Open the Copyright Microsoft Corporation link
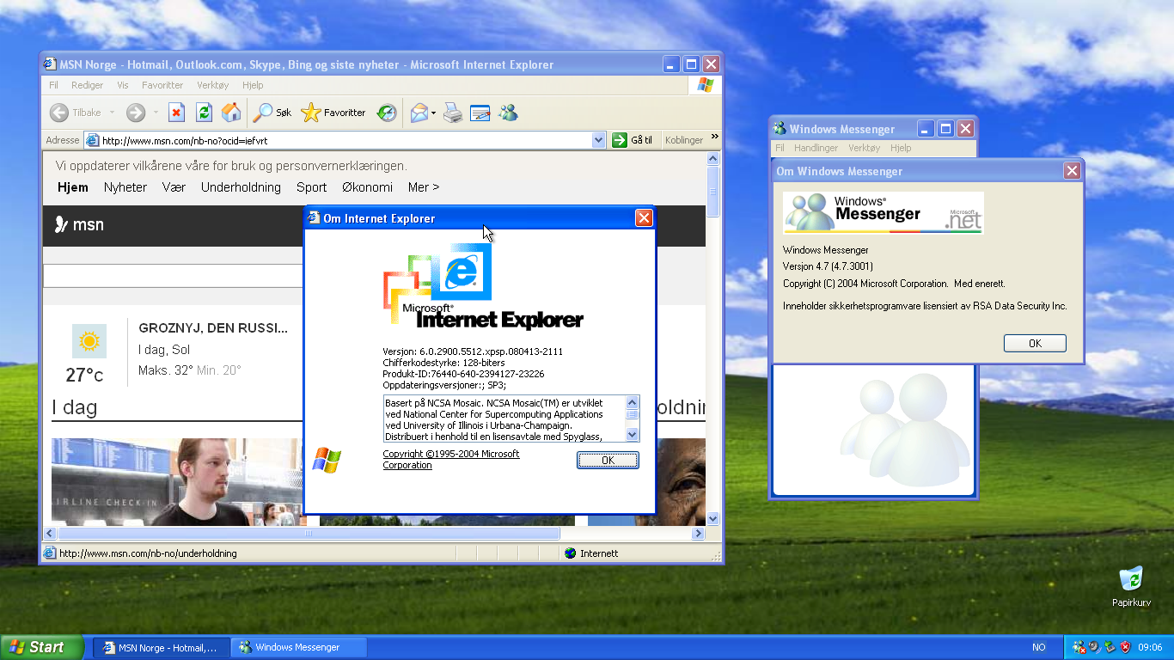Image resolution: width=1174 pixels, height=660 pixels. tap(451, 454)
